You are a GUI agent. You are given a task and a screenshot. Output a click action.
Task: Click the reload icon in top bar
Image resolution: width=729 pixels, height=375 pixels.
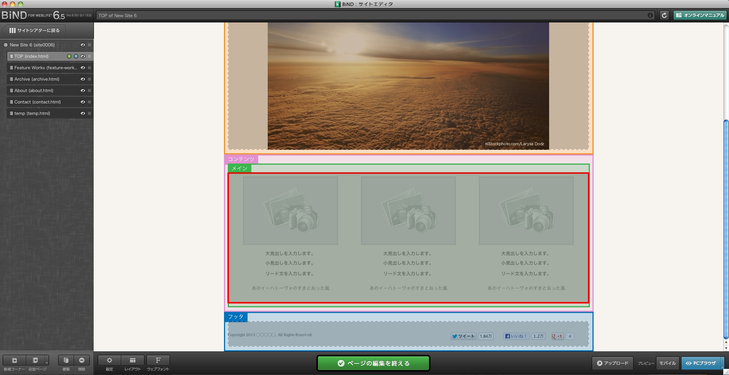[664, 15]
